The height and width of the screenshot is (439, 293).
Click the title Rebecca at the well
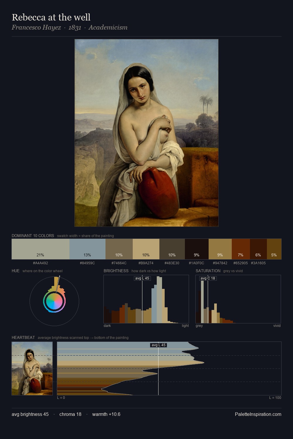pos(51,17)
